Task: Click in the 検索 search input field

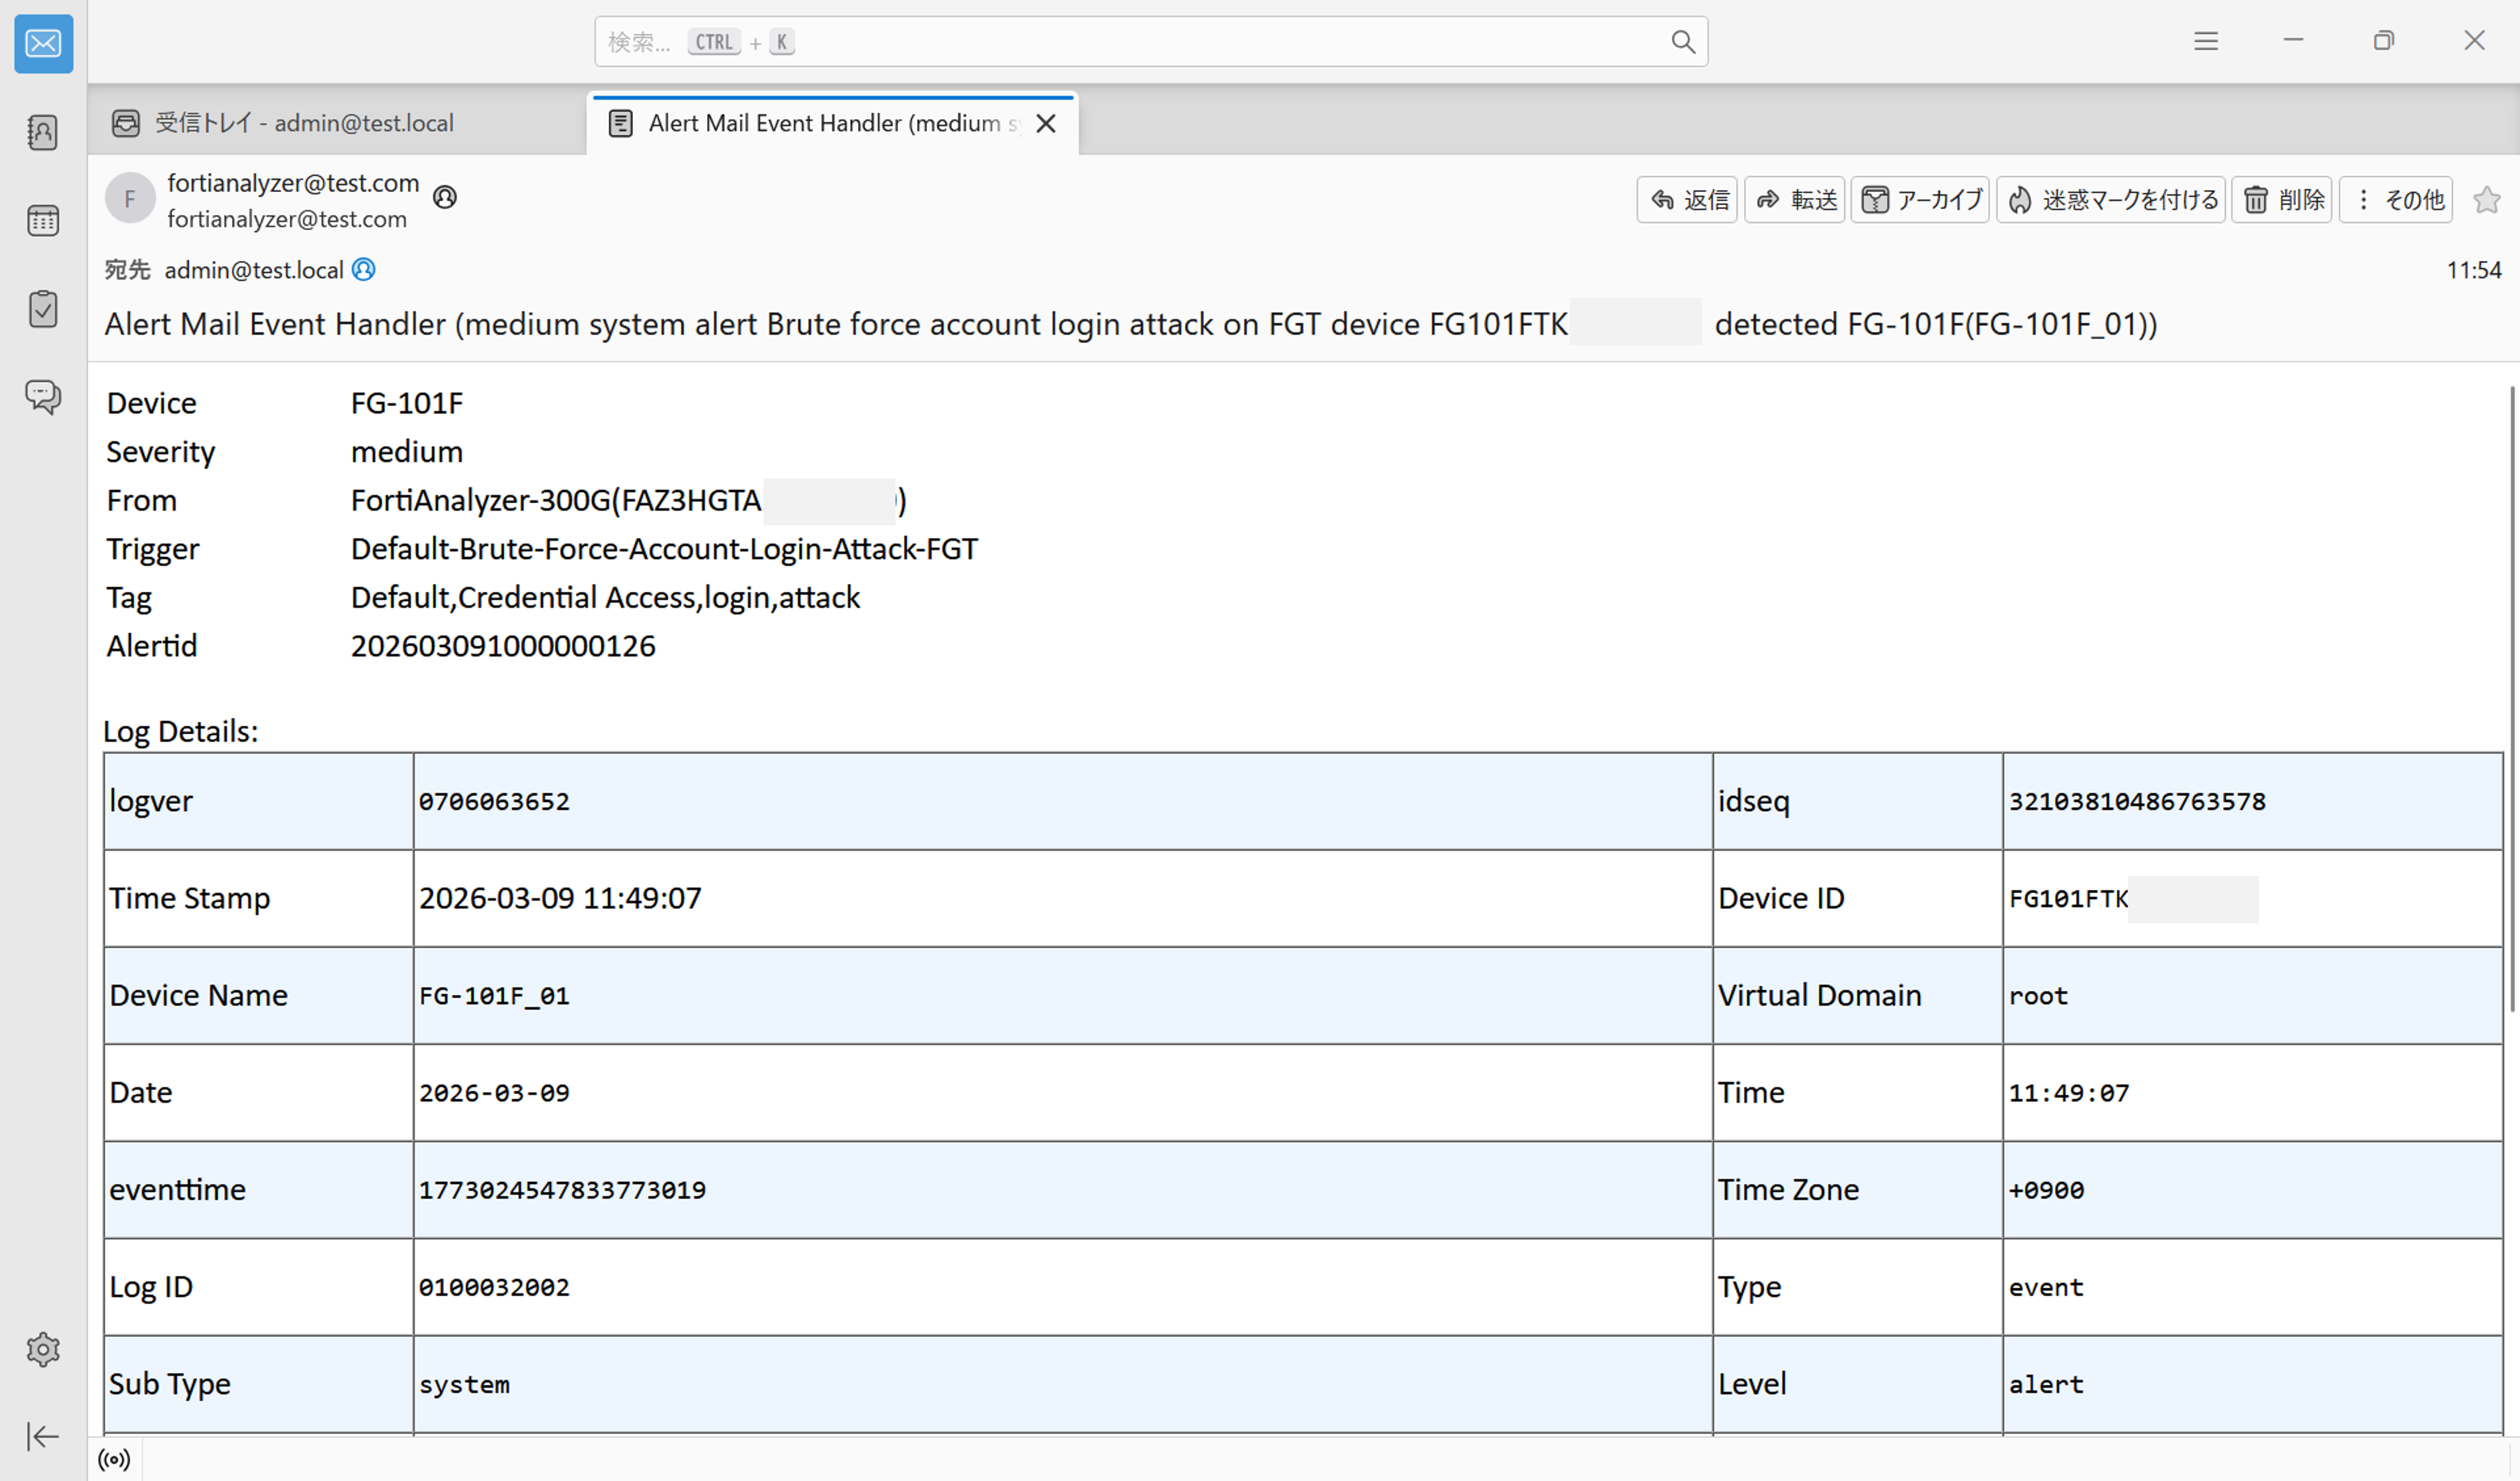Action: pyautogui.click(x=1150, y=41)
